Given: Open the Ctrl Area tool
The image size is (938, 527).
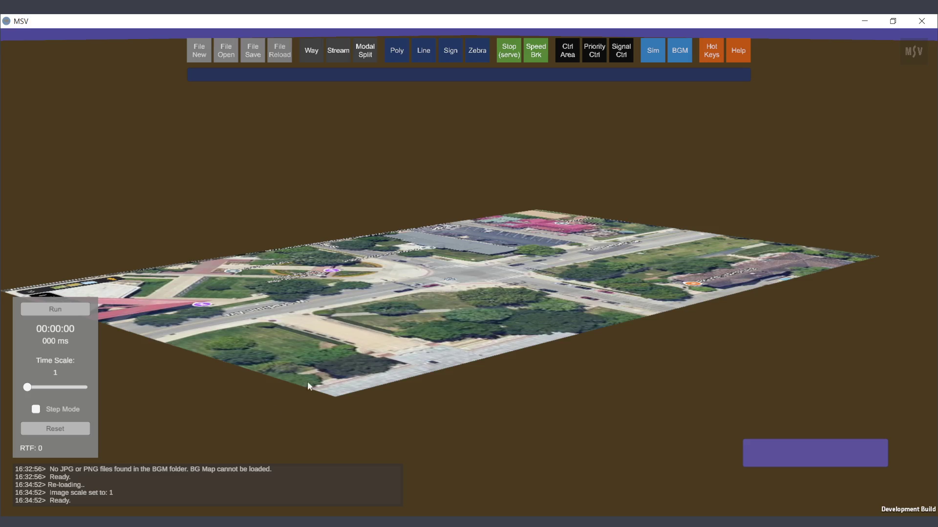Looking at the screenshot, I should 568,50.
